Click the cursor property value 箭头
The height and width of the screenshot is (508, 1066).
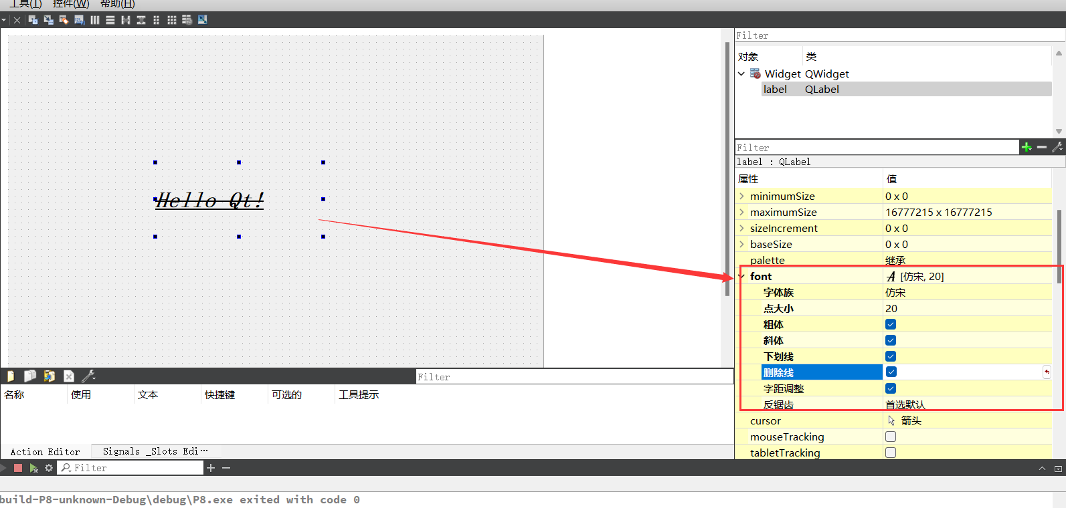pyautogui.click(x=967, y=420)
